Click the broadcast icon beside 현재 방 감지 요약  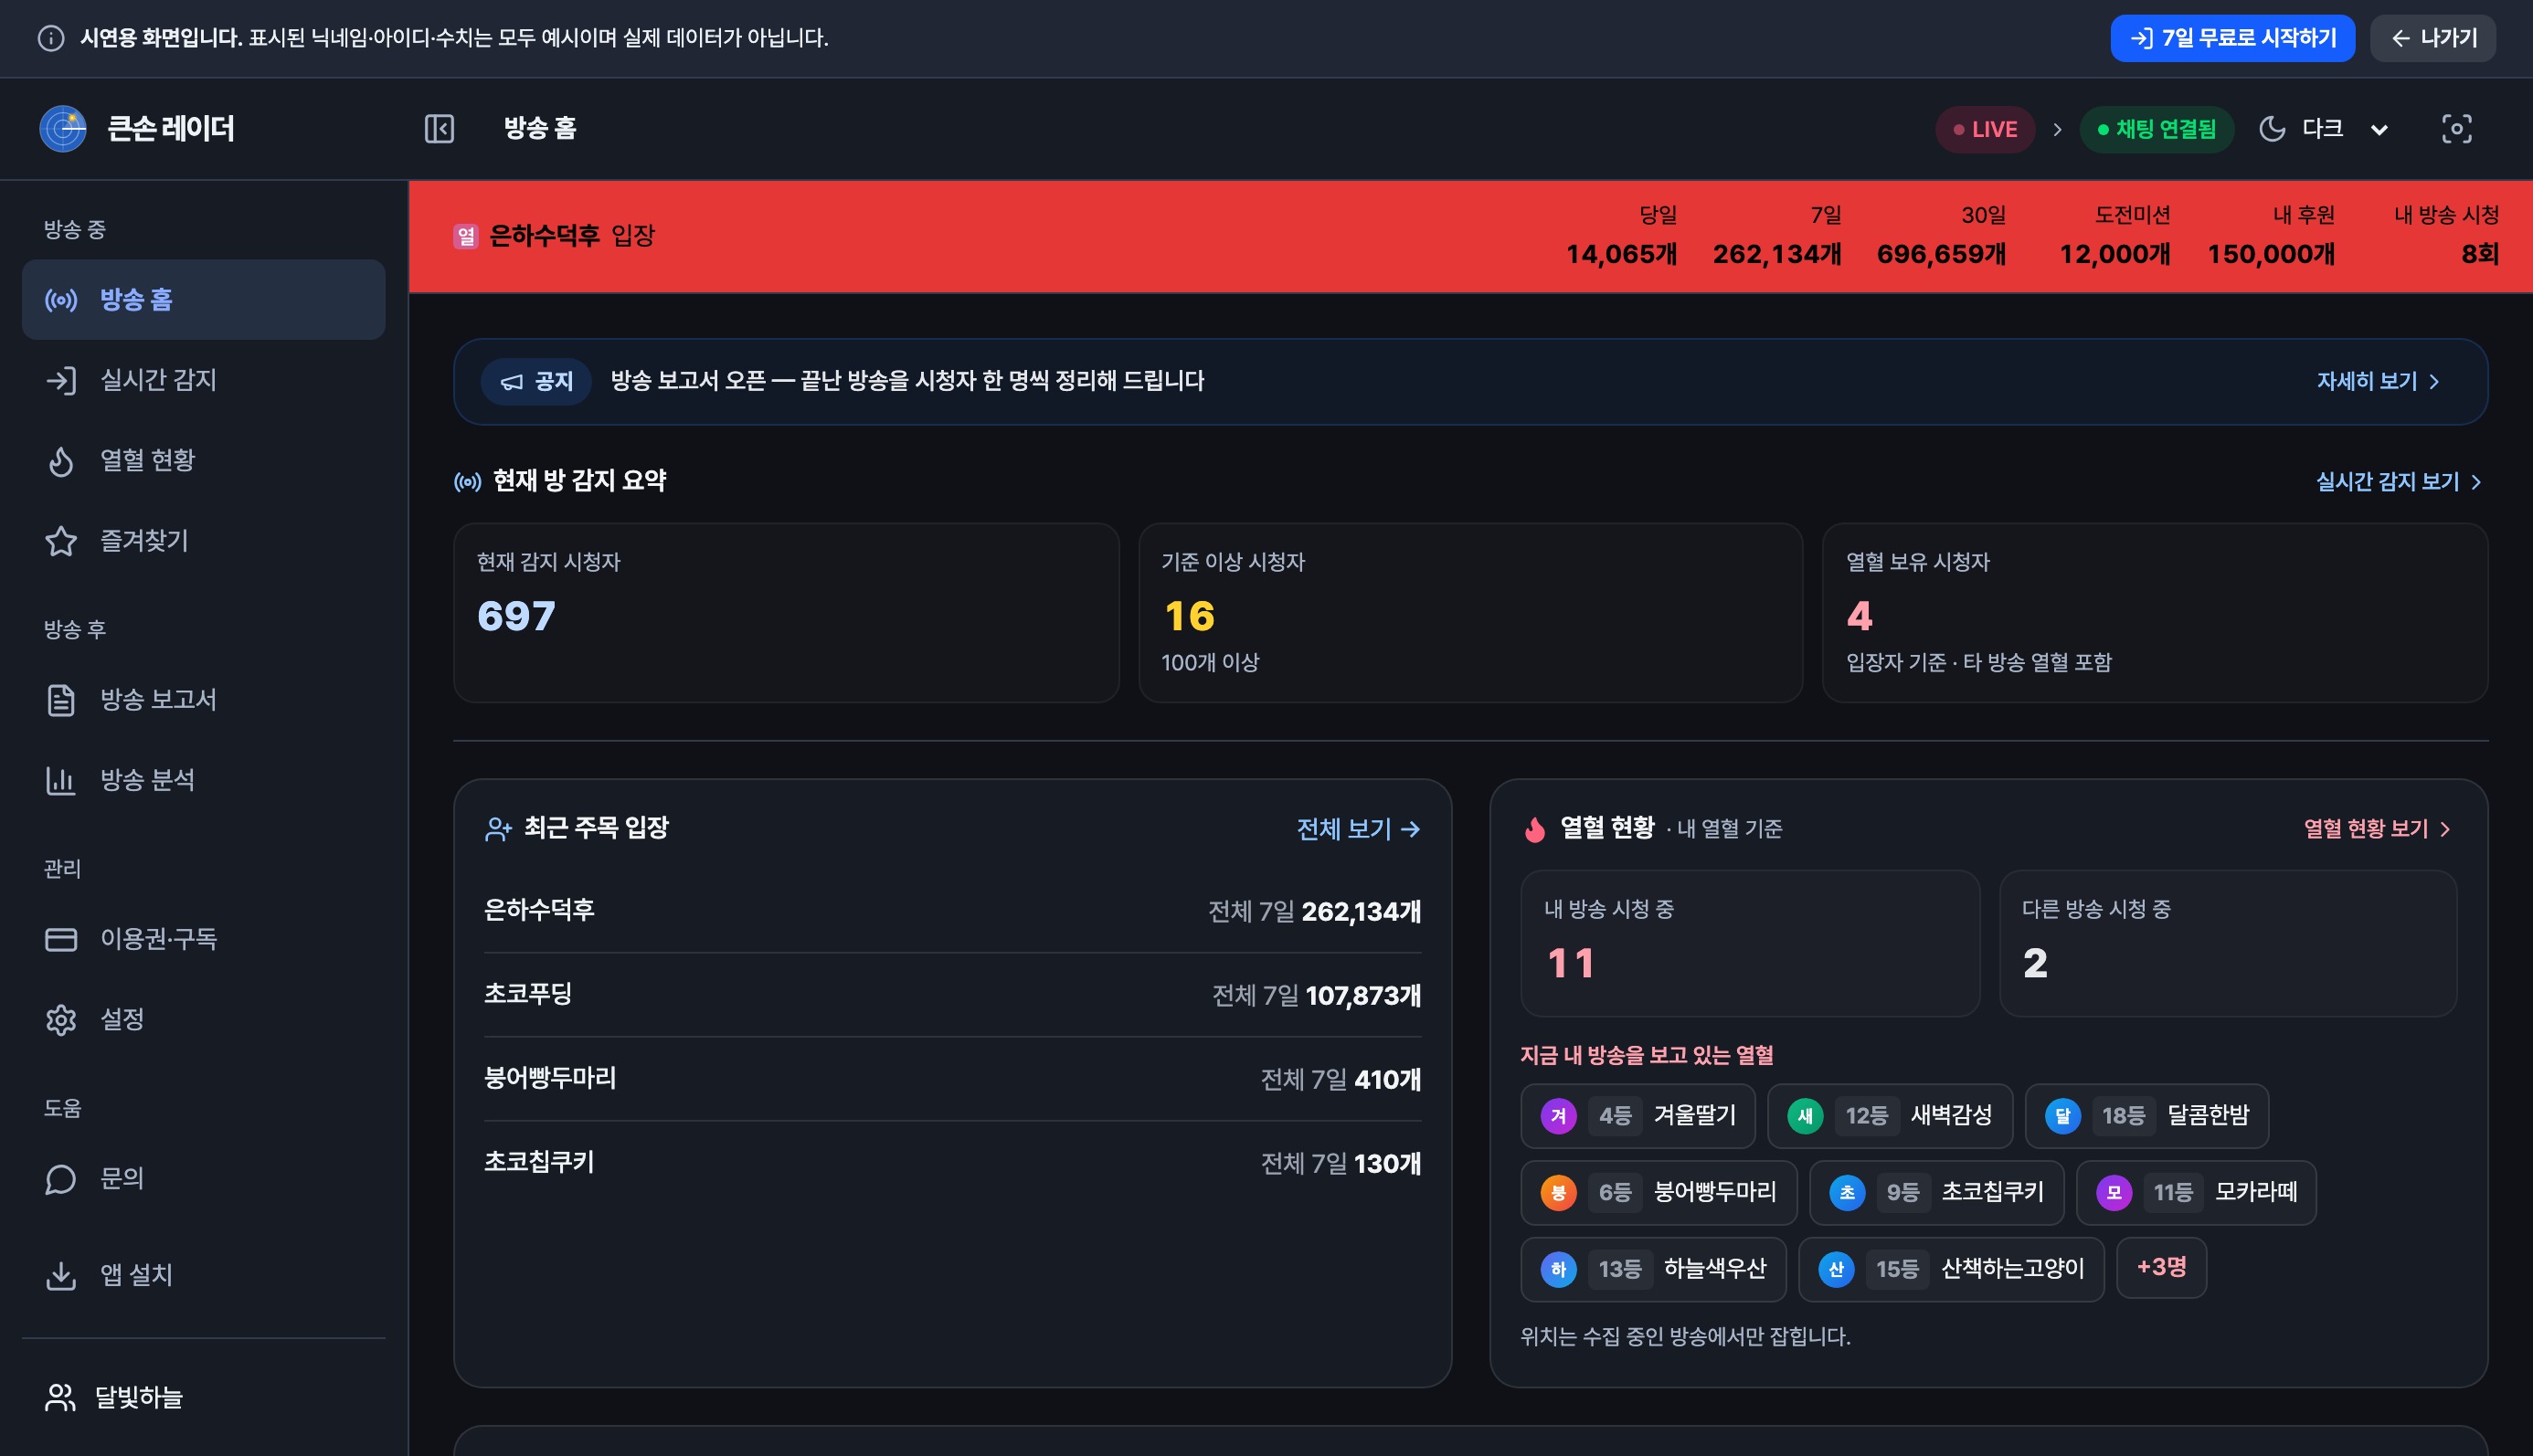[x=467, y=482]
